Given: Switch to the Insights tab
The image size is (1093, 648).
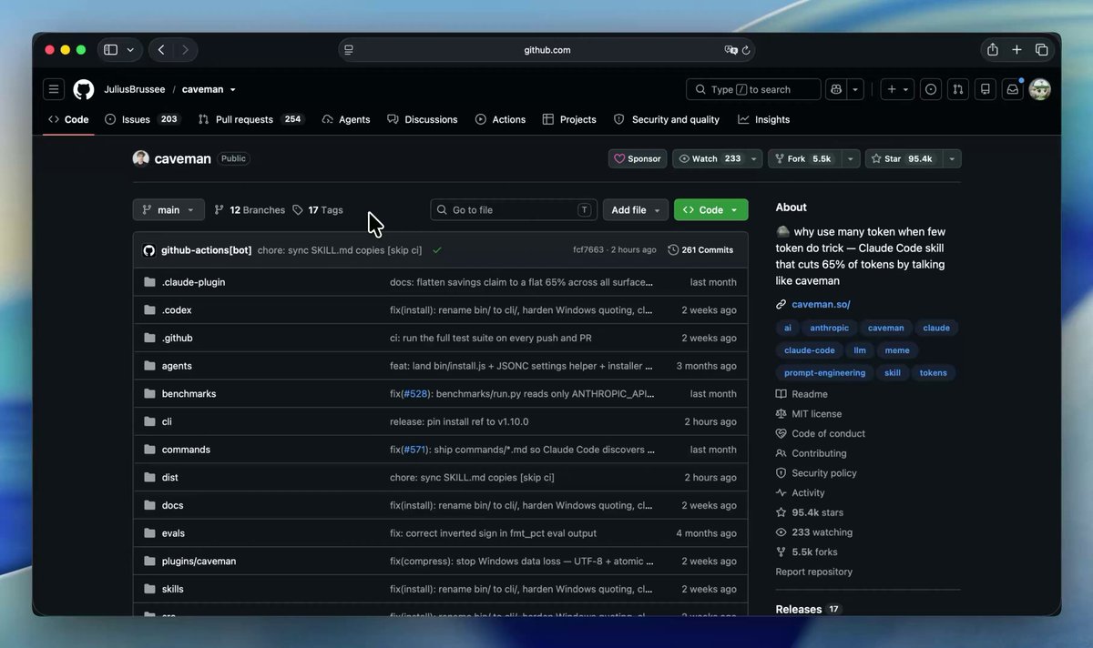Looking at the screenshot, I should coord(764,119).
